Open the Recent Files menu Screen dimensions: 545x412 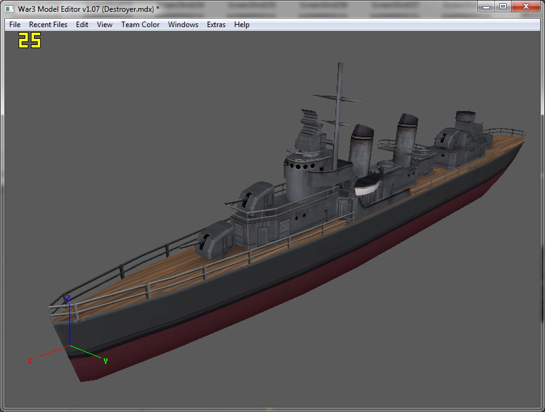coord(48,25)
